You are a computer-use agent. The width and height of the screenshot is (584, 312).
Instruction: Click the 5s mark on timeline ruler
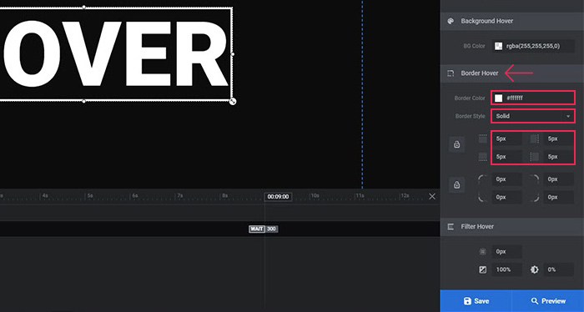(89, 195)
